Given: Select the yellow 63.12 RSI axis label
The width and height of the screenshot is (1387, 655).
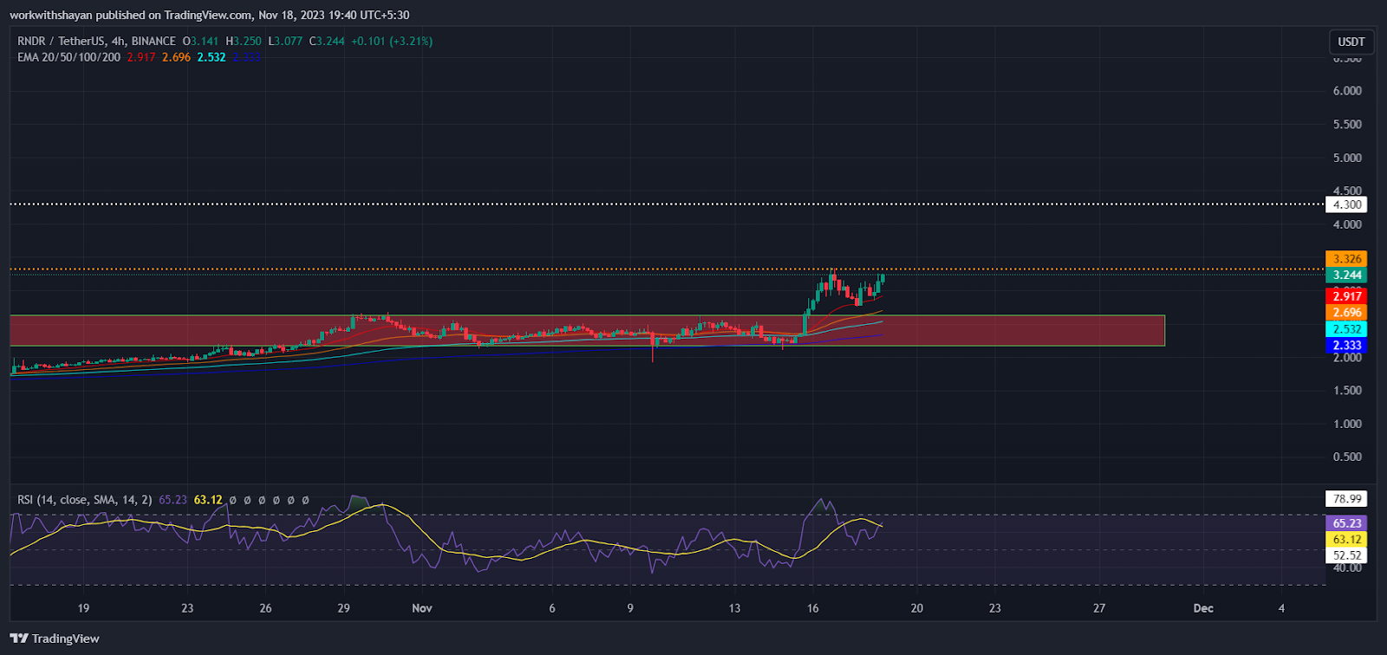Looking at the screenshot, I should click(1346, 539).
